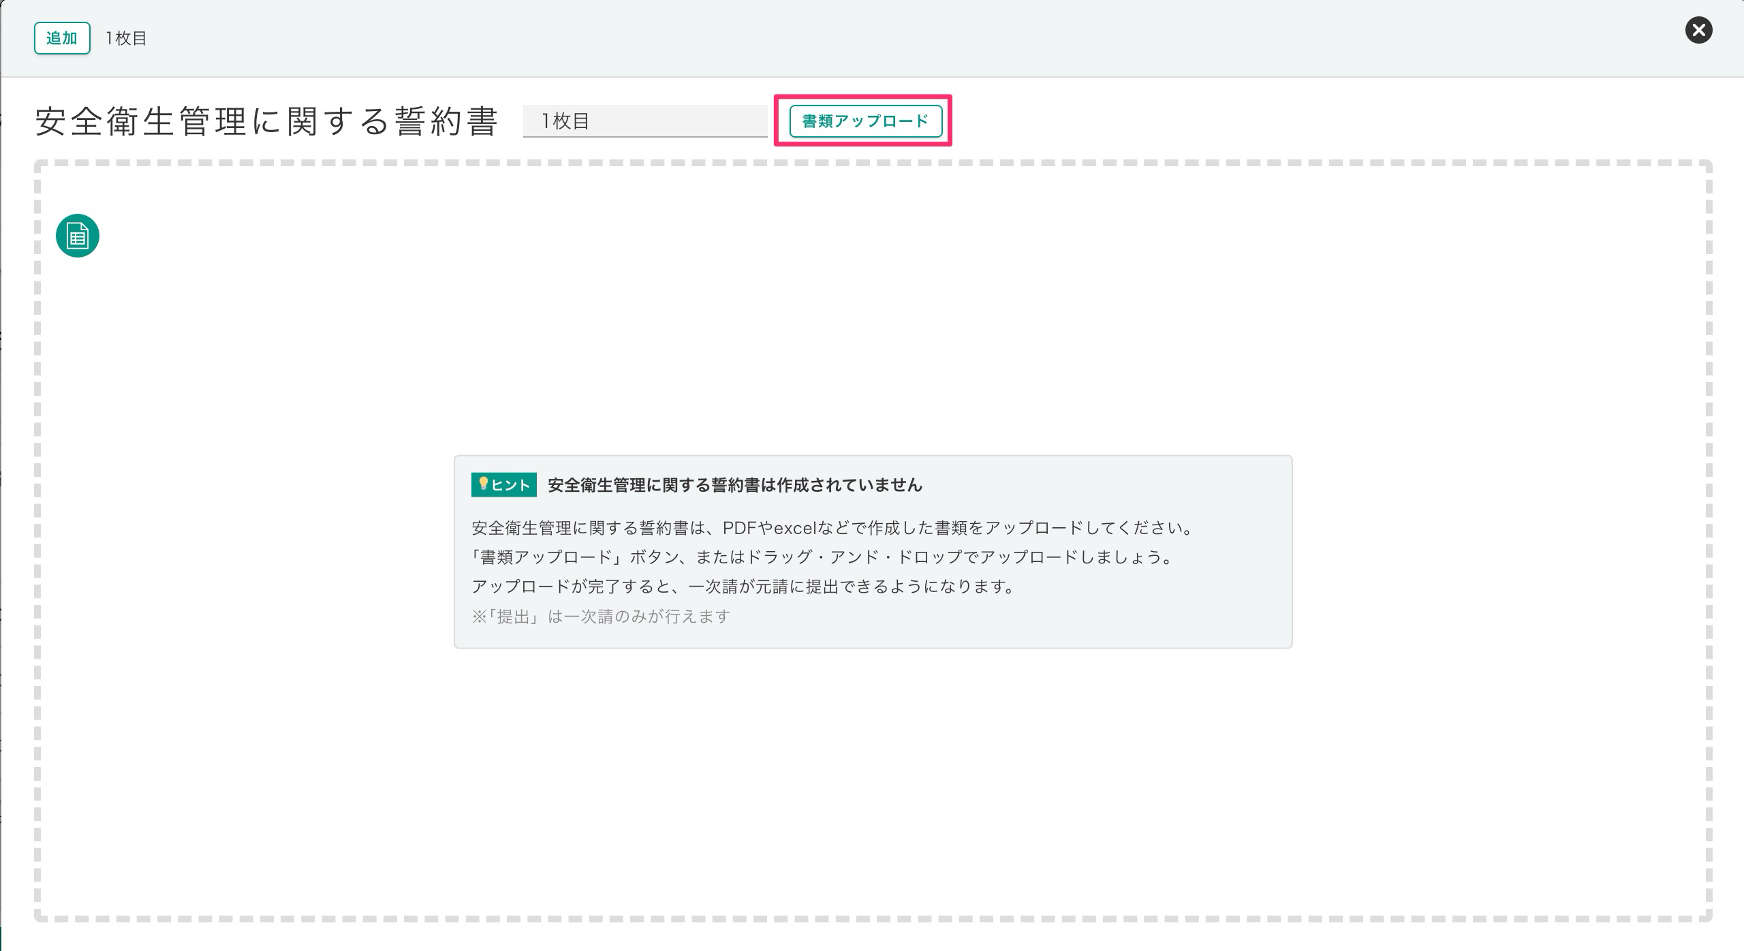Click the lightbulb icon in the hint badge
1744x951 pixels.
(x=484, y=484)
